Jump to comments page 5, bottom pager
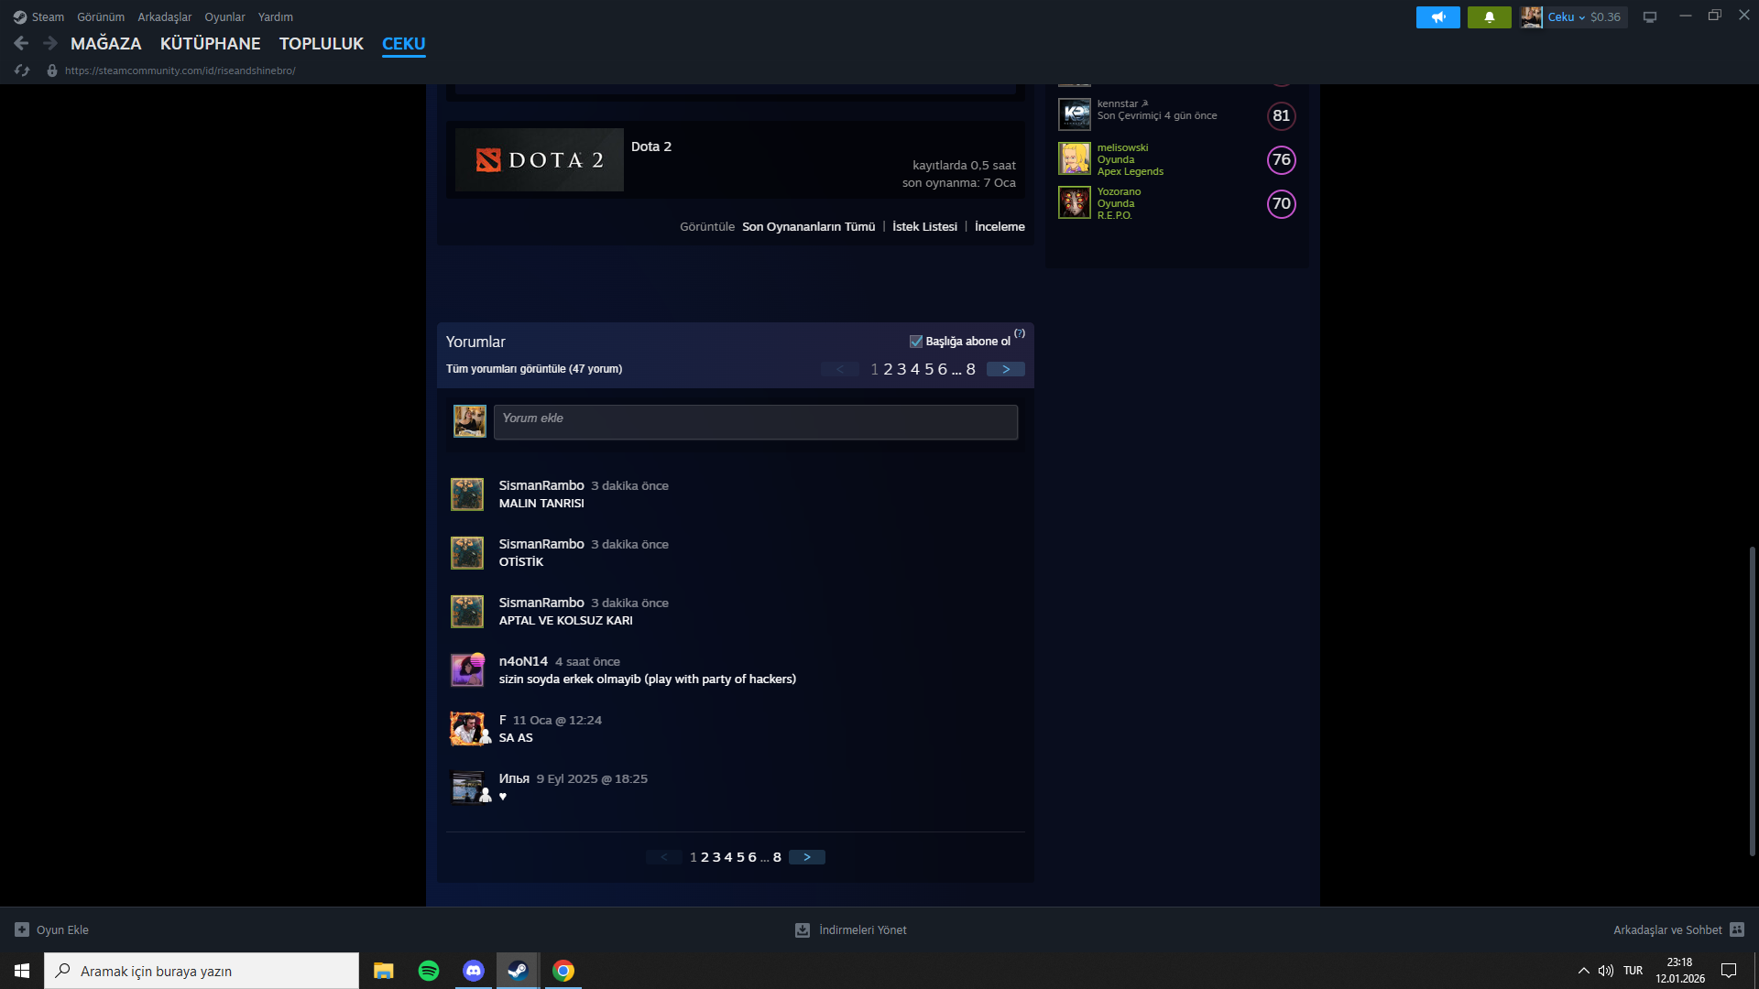 tap(741, 857)
